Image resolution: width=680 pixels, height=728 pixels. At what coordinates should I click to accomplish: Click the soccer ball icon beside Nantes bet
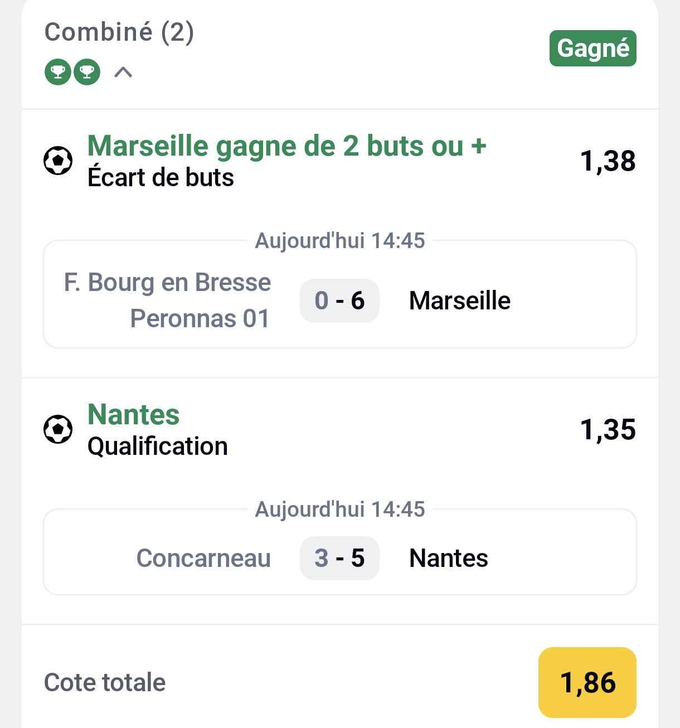58,430
